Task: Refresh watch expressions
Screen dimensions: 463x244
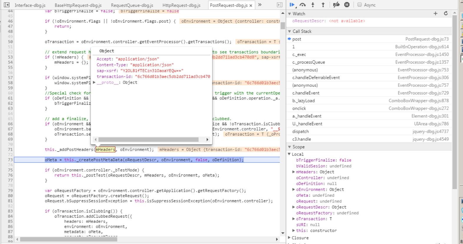Action: click(446, 13)
